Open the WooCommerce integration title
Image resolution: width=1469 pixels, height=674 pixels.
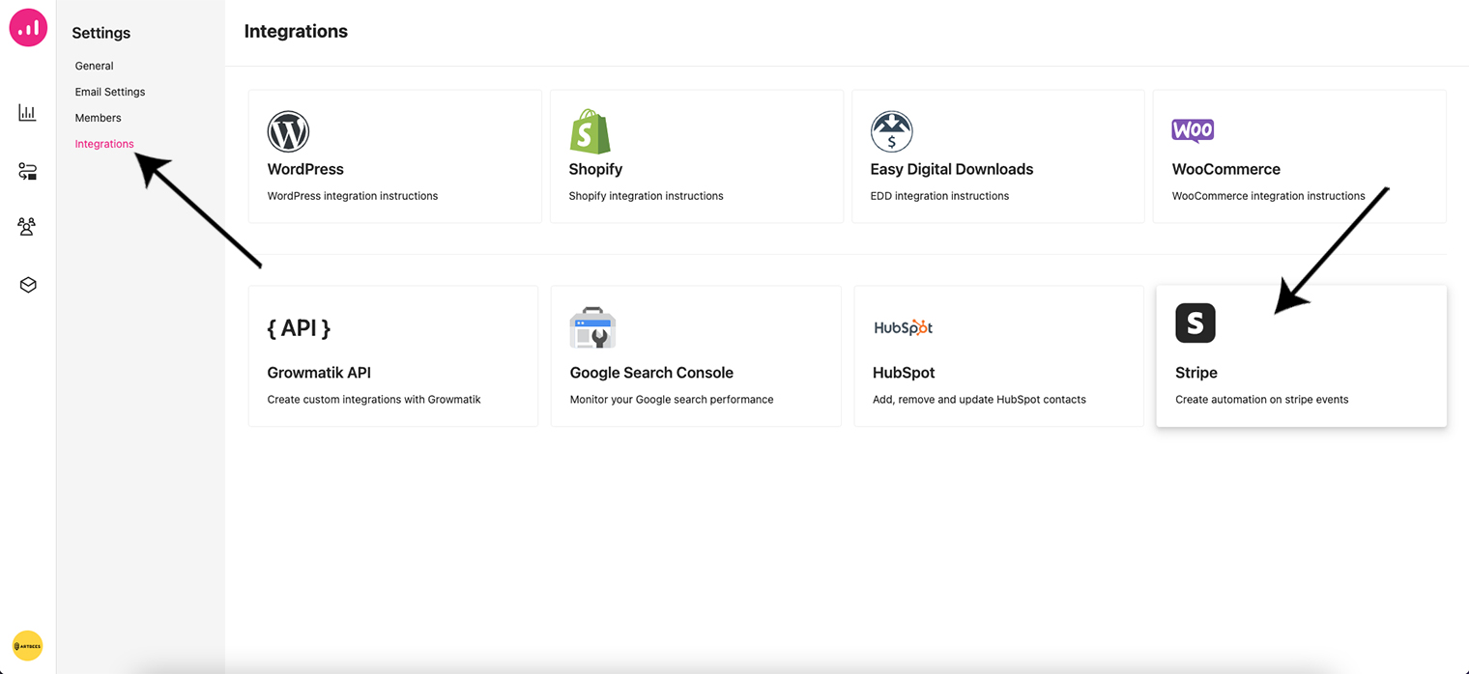point(1226,169)
